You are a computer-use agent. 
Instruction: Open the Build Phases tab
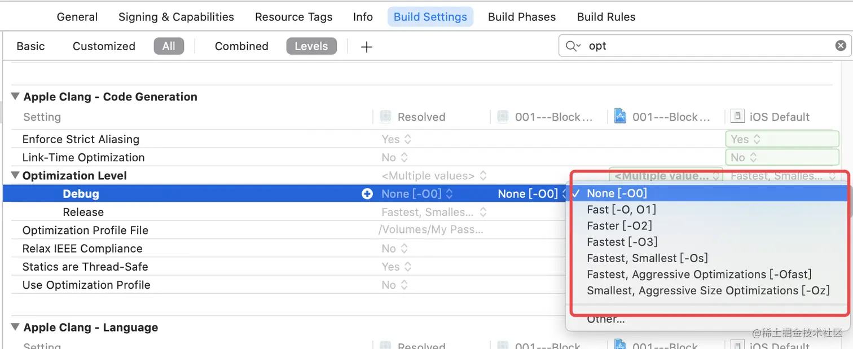pyautogui.click(x=522, y=17)
